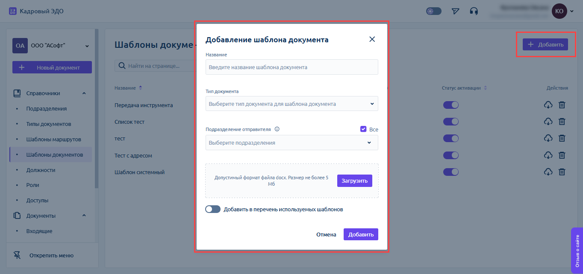Go to Должности in sidebar menu
Image resolution: width=583 pixels, height=274 pixels.
(x=41, y=170)
